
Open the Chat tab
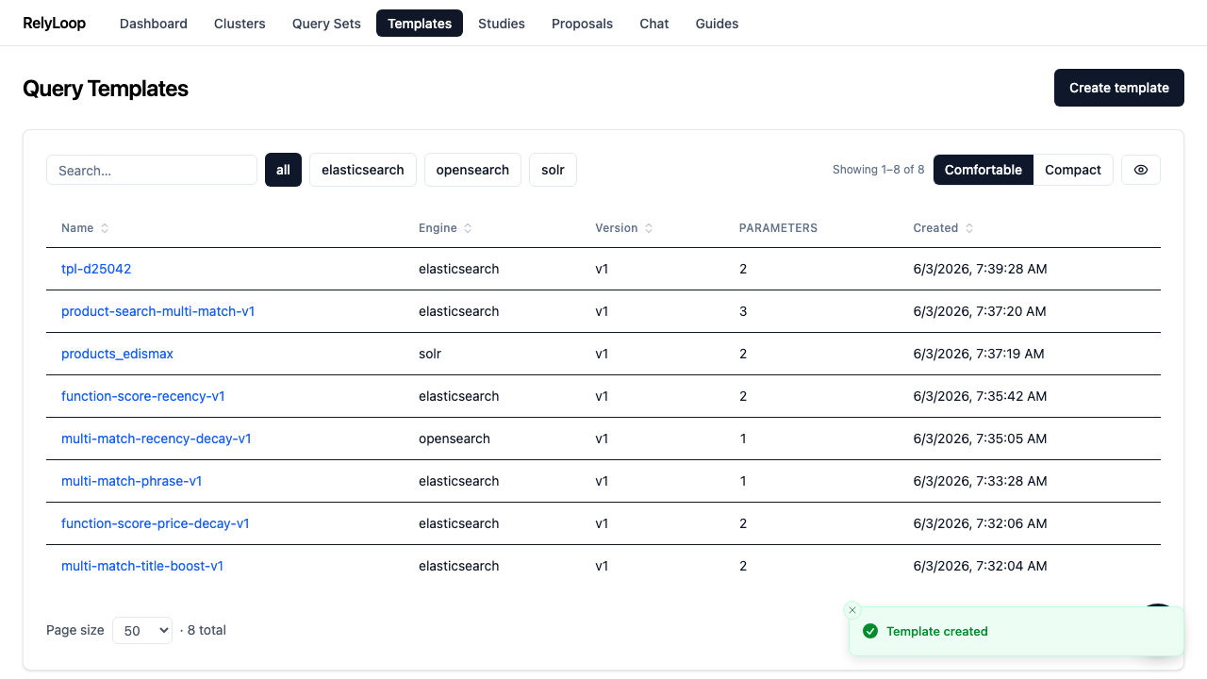(x=654, y=24)
